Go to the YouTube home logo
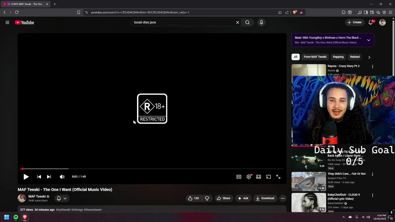Screen dimensions: 395x222 coord(24,22)
